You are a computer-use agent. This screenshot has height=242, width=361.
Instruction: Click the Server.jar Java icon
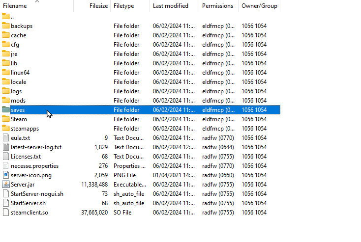click(x=6, y=184)
